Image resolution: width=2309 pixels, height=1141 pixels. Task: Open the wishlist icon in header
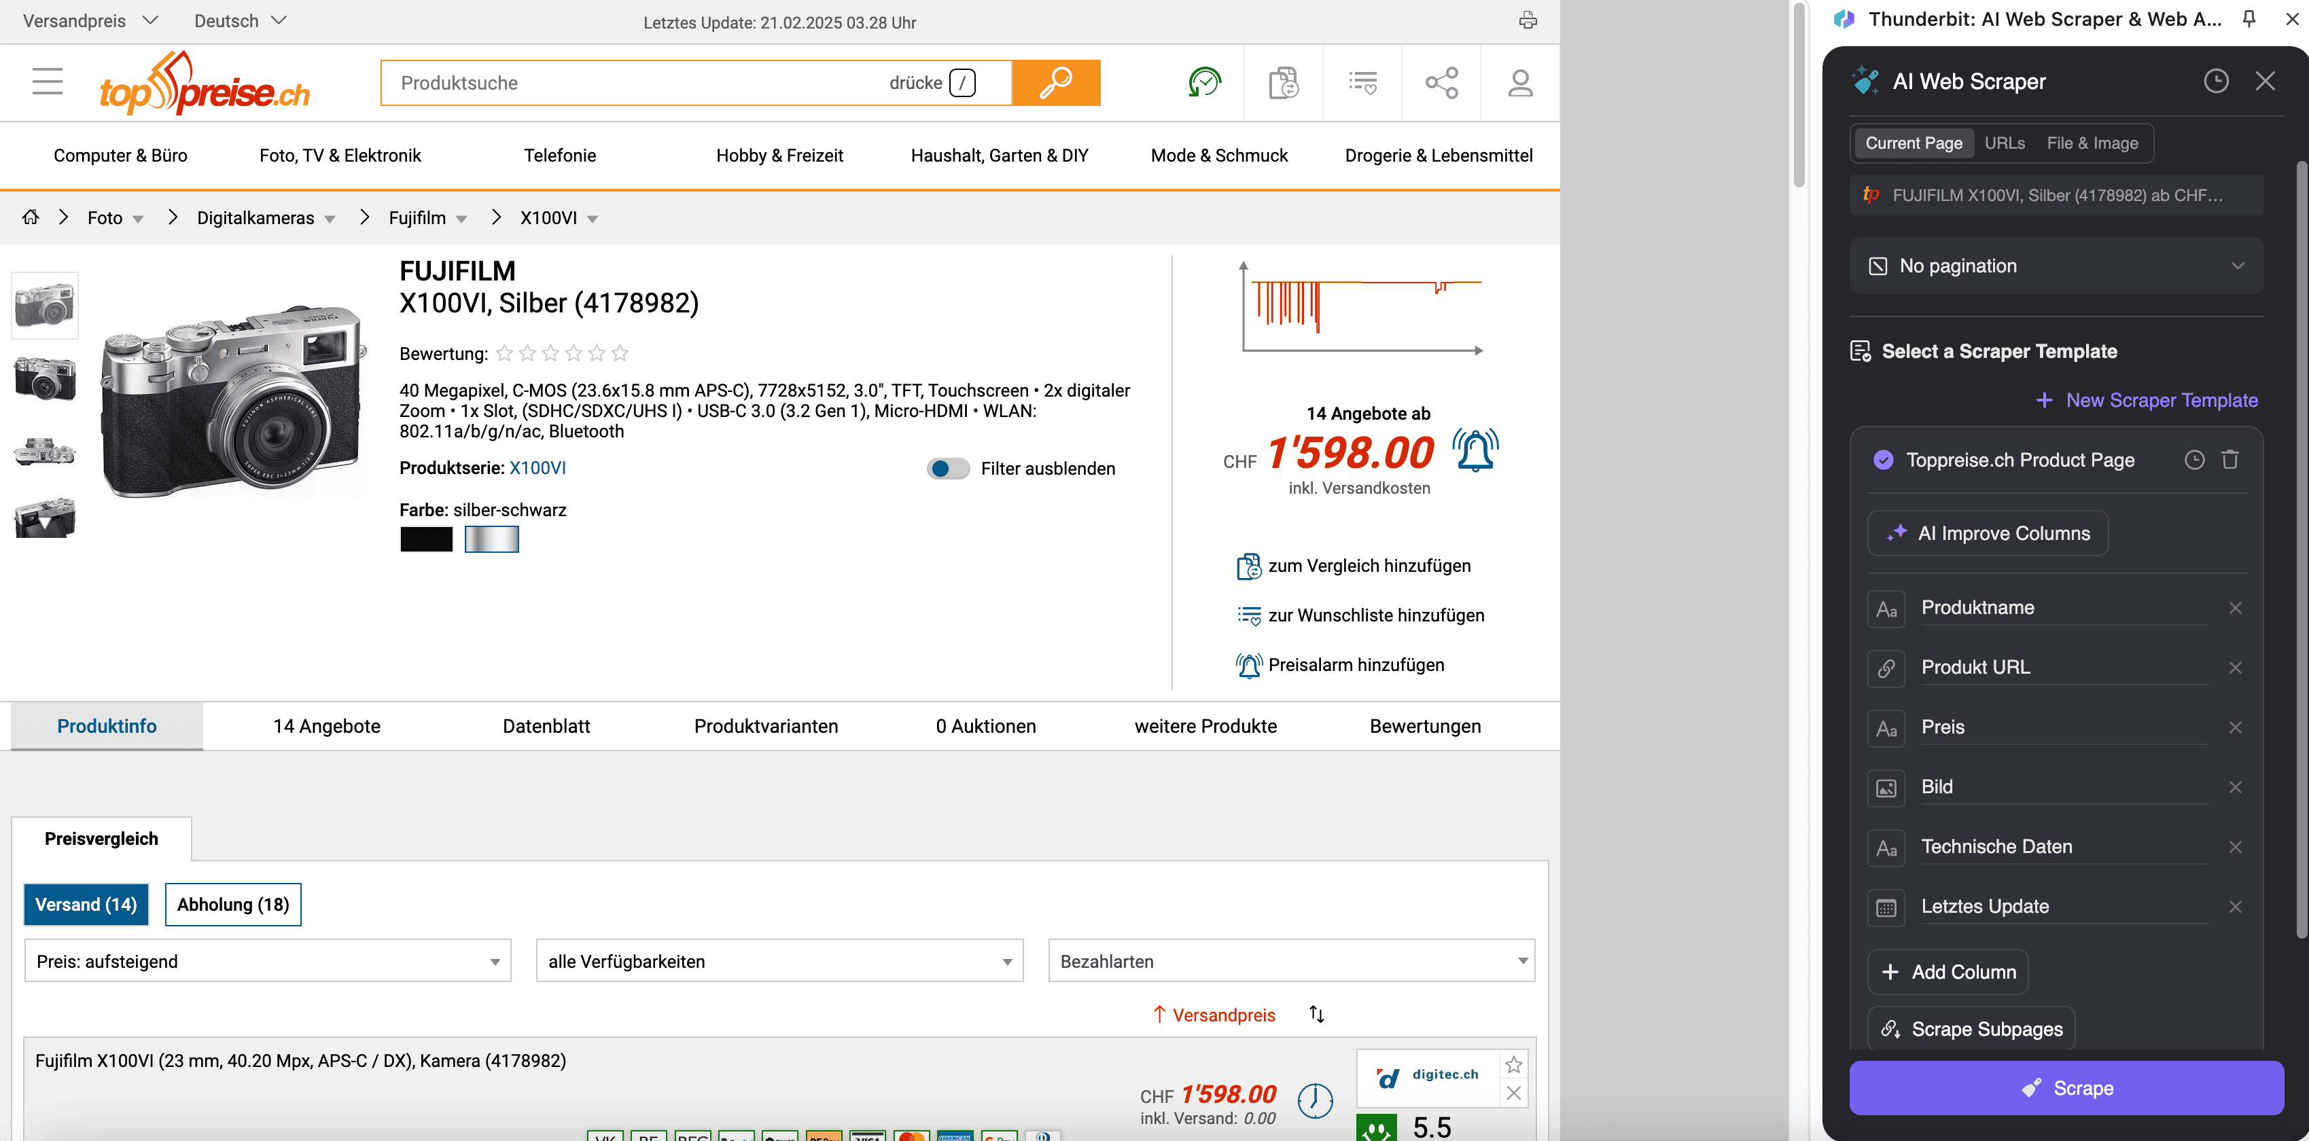tap(1362, 82)
